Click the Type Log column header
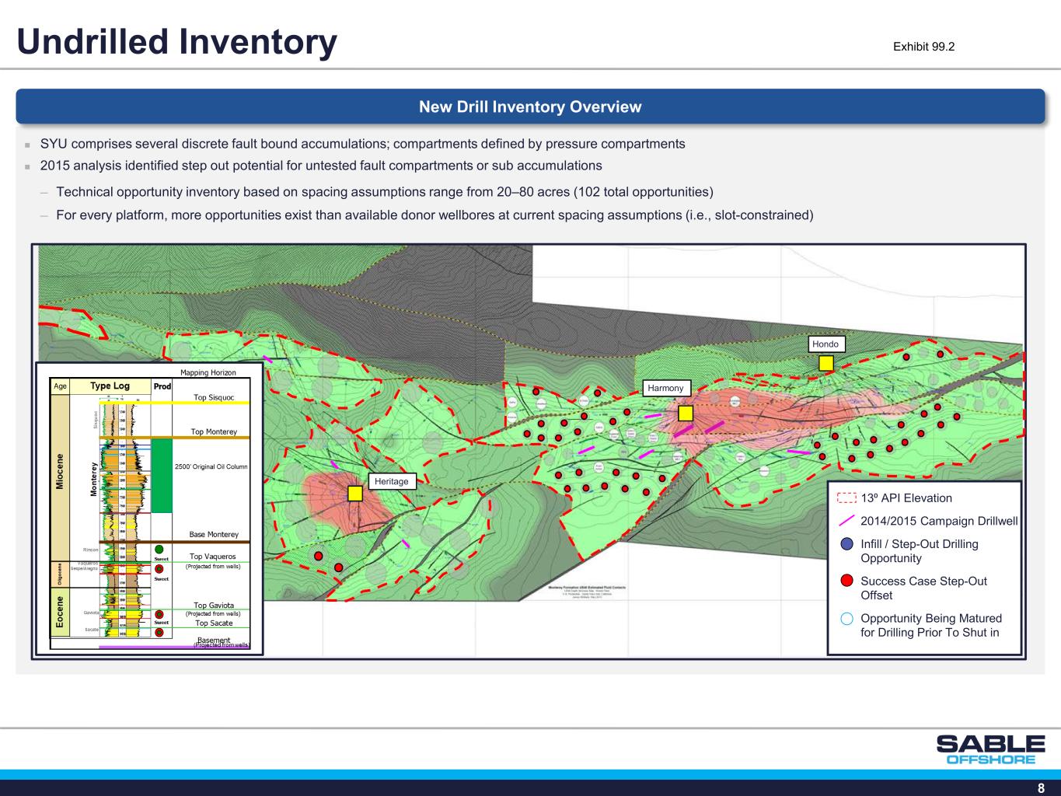Image resolution: width=1061 pixels, height=796 pixels. [110, 386]
